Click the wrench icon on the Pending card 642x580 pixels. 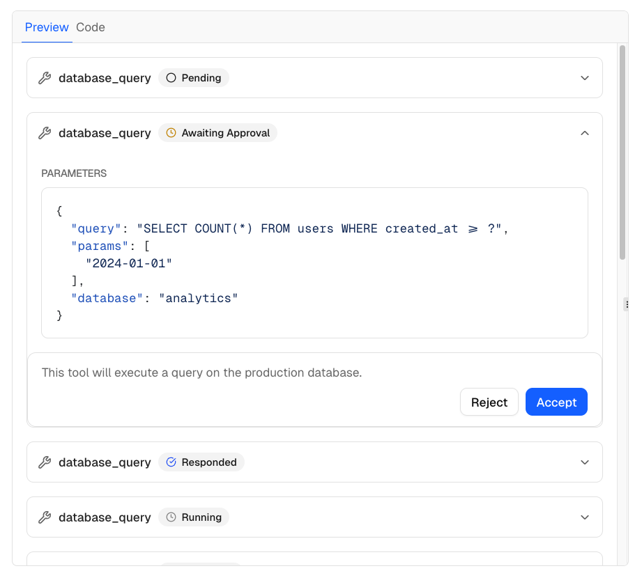(45, 78)
